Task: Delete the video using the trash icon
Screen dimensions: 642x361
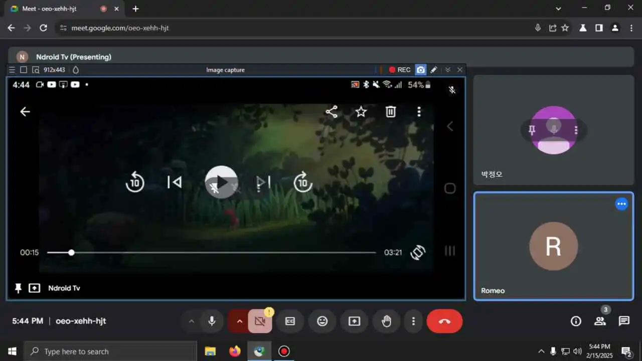Action: (x=391, y=112)
